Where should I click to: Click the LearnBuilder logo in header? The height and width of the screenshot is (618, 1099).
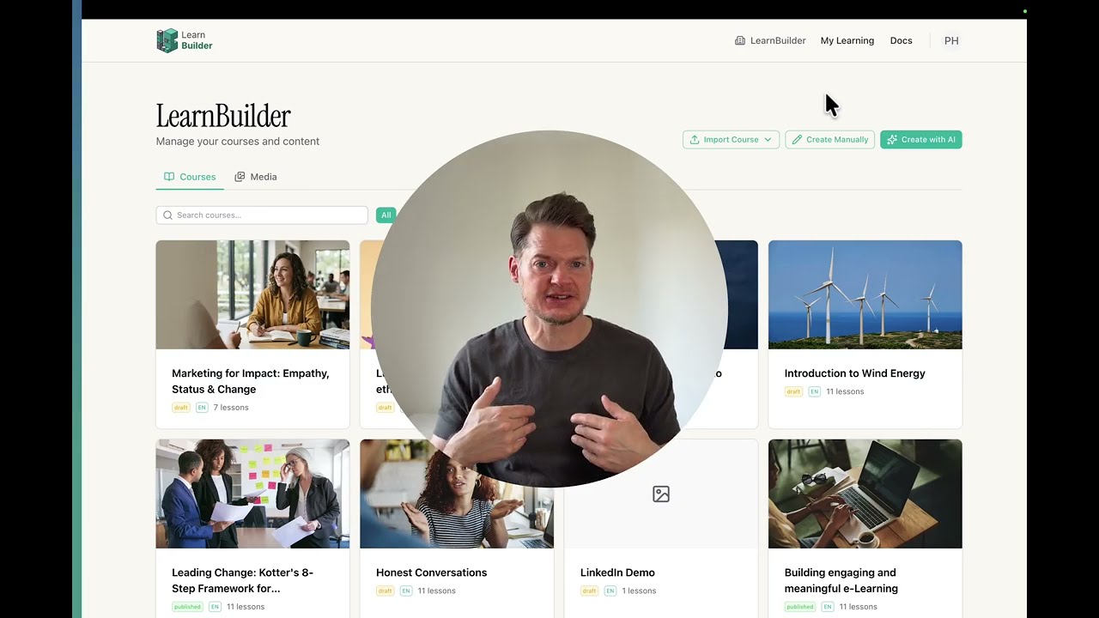(185, 40)
